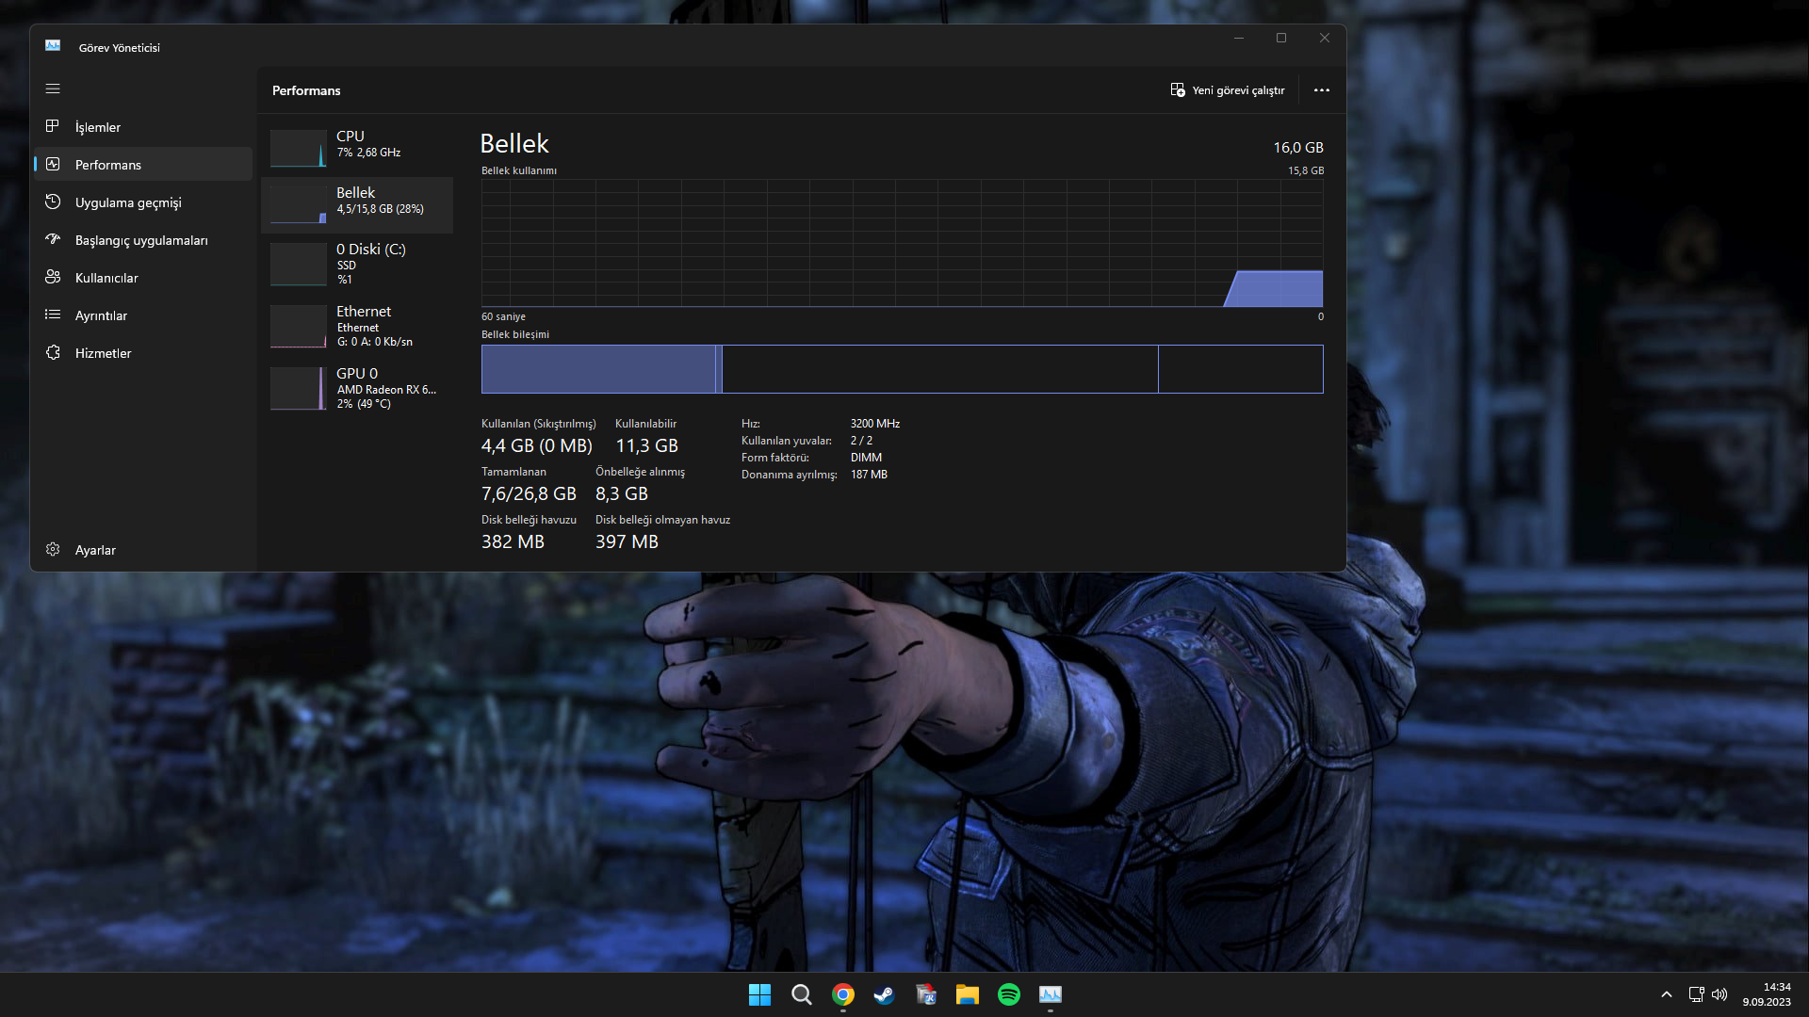The width and height of the screenshot is (1809, 1017).
Task: Open Steam from the taskbar
Action: coord(884,994)
